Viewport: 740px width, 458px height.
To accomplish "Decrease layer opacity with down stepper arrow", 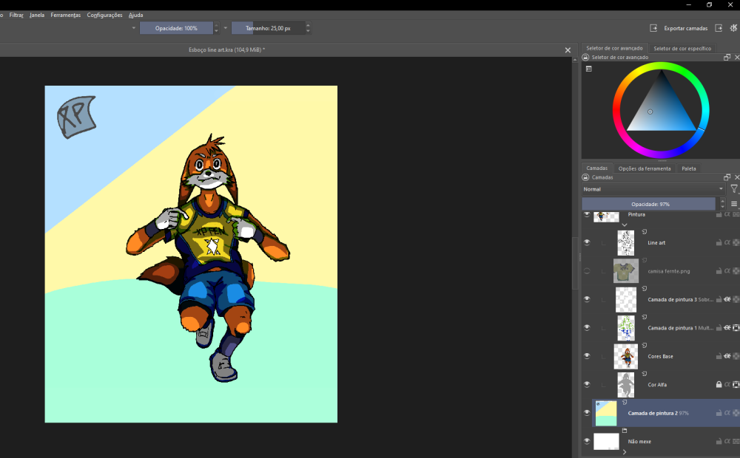I will (x=722, y=207).
